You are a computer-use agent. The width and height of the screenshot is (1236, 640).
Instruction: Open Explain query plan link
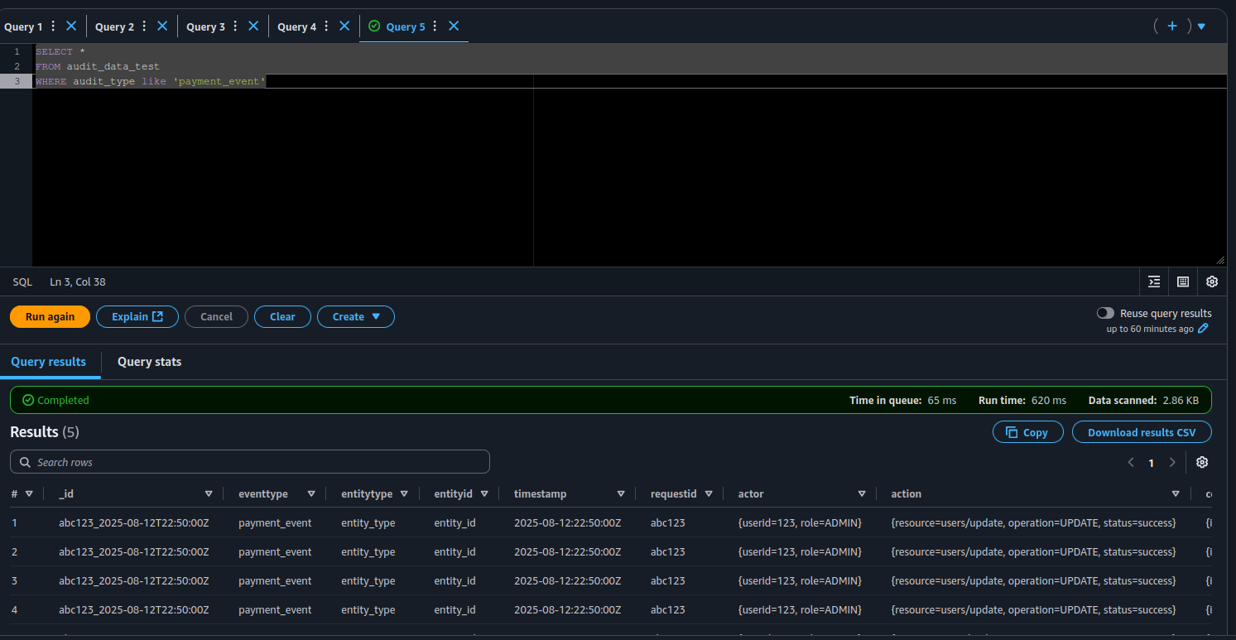pyautogui.click(x=137, y=316)
